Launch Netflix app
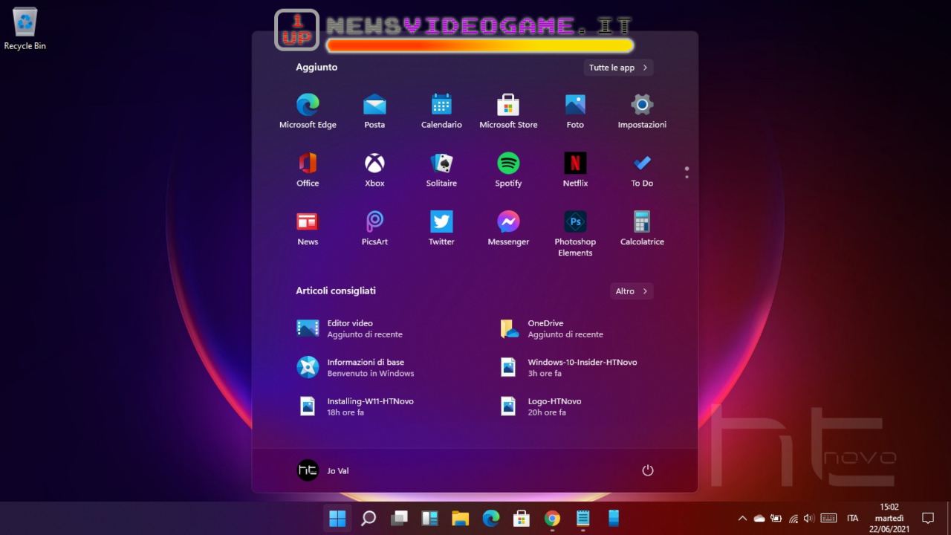951x535 pixels. click(x=575, y=170)
